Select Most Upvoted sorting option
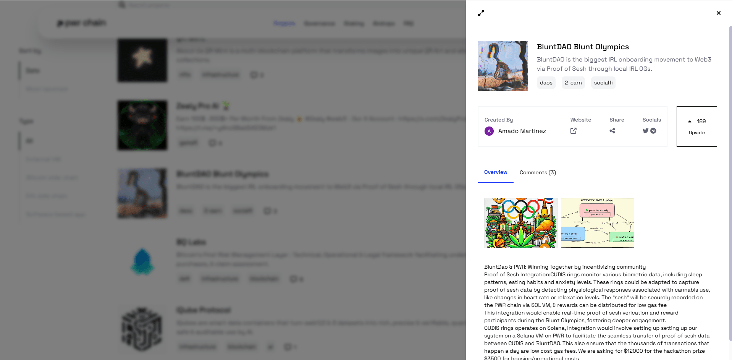Screen dimensions: 732x360 pos(46,89)
